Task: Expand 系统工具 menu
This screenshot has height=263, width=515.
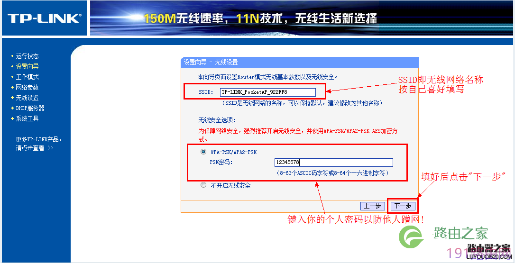Action: coord(27,118)
